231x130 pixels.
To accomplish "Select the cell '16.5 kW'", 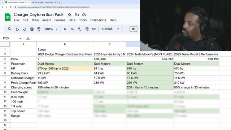I will pos(150,78).
